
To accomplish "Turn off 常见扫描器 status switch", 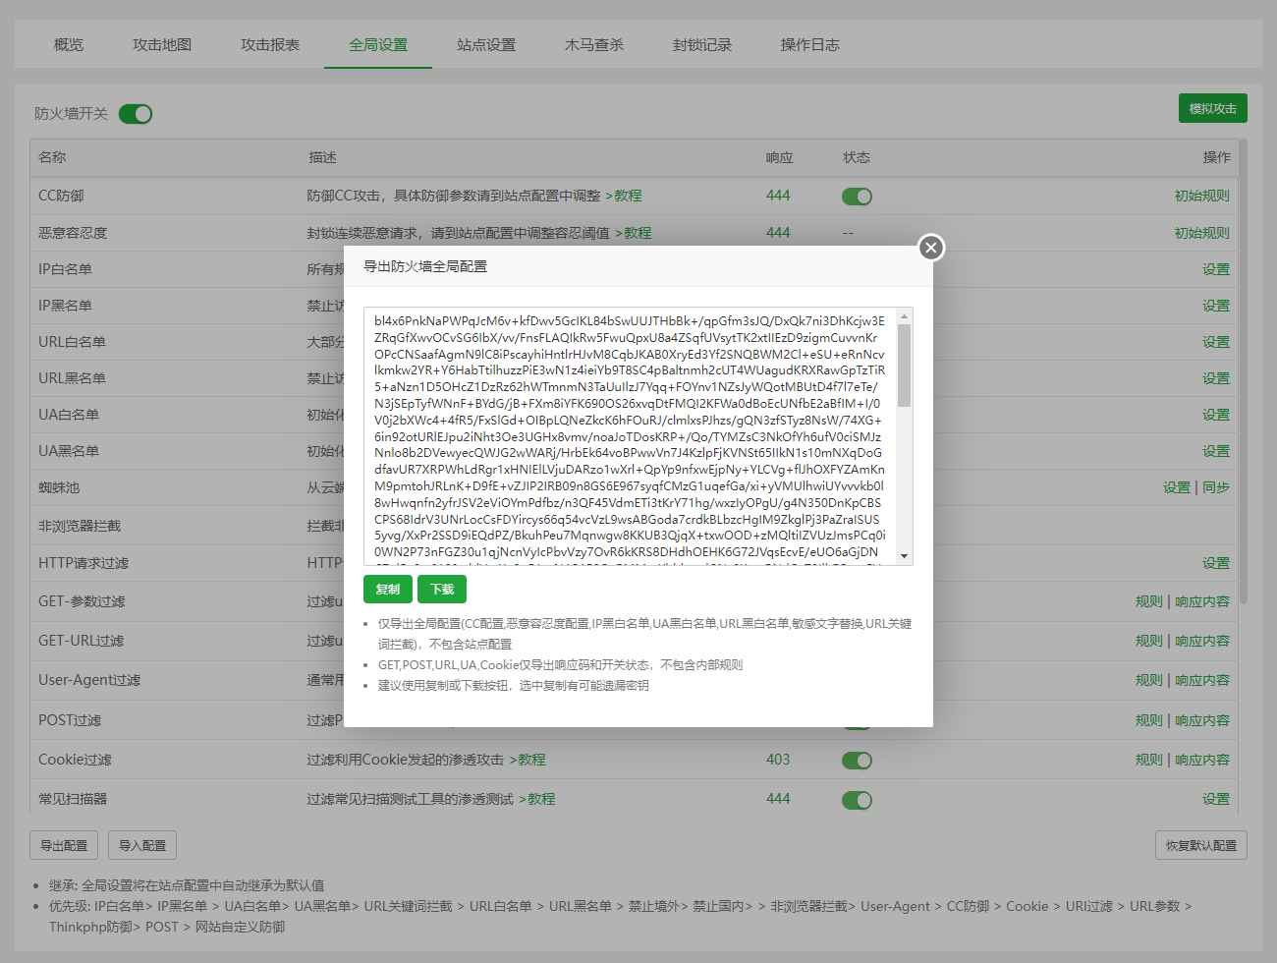I will tap(857, 800).
